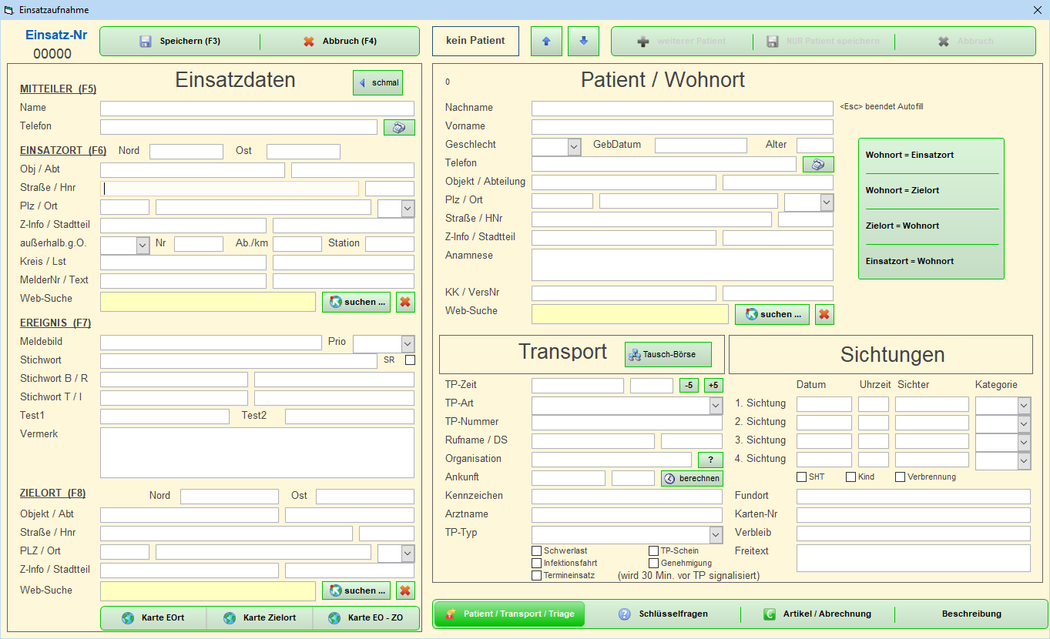Tick the SHT checkbox
The height and width of the screenshot is (639, 1050).
802,477
